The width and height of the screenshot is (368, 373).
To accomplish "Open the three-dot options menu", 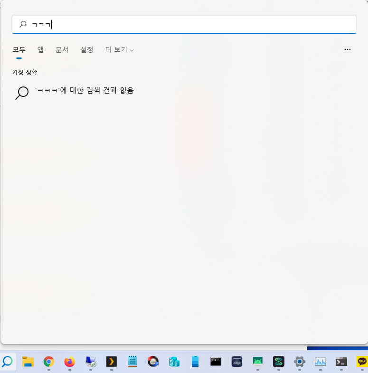I will coord(347,49).
